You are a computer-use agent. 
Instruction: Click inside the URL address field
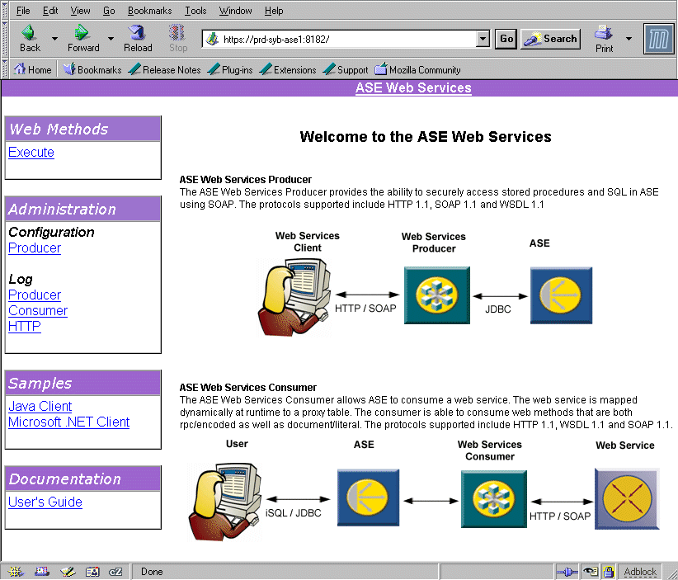point(346,39)
